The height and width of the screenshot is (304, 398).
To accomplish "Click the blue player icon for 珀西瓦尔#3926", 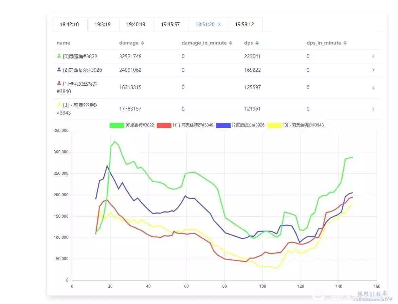I will click(59, 70).
